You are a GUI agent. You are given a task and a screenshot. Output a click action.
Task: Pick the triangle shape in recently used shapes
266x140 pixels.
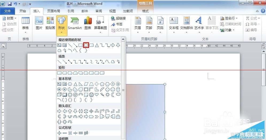[97, 45]
